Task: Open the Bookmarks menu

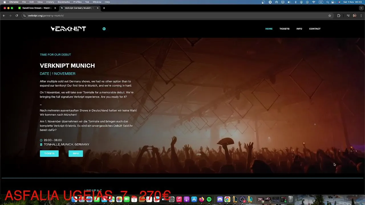Action: pyautogui.click(x=64, y=2)
